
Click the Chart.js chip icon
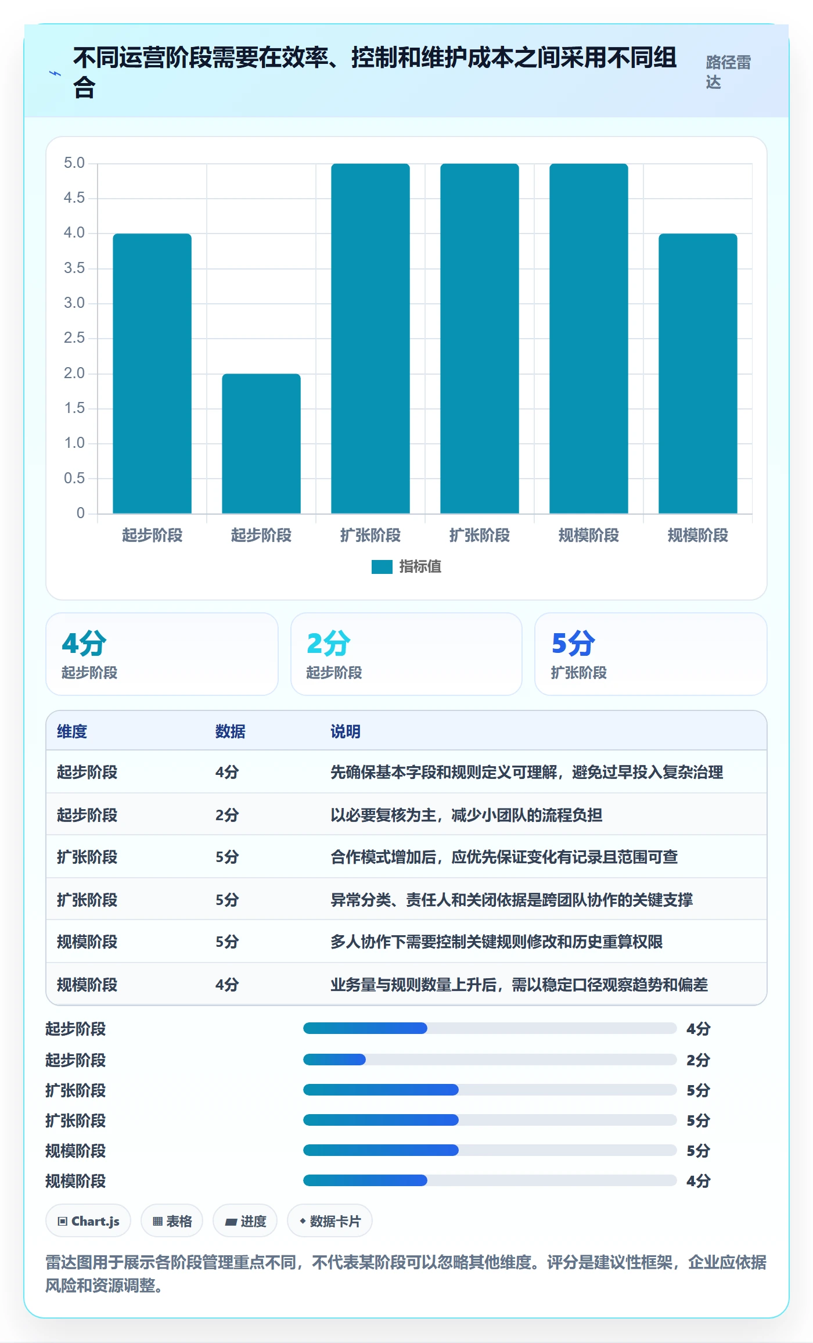click(63, 1221)
